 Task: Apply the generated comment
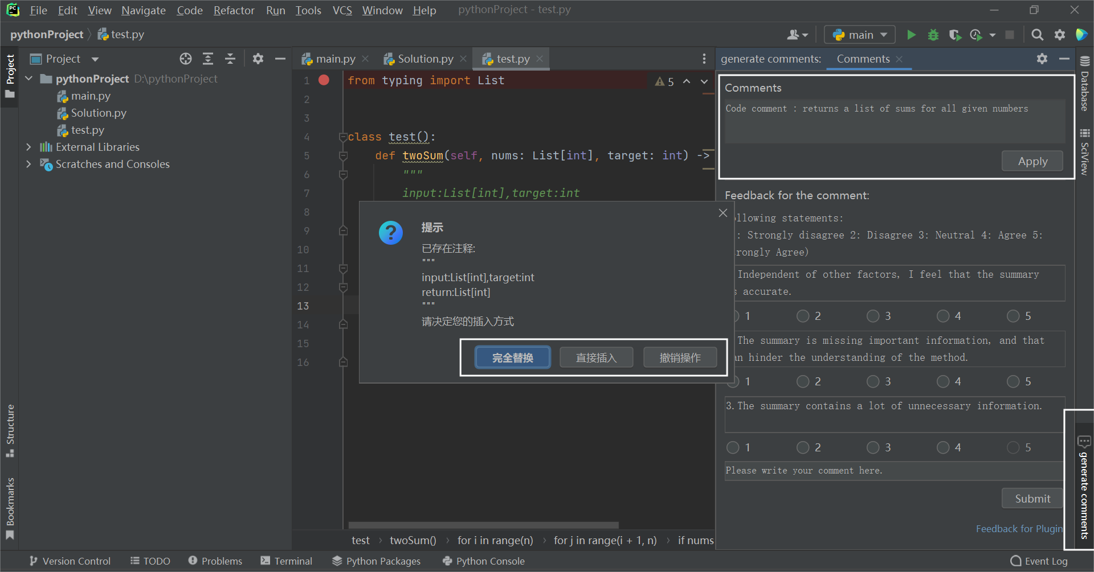tap(1032, 161)
